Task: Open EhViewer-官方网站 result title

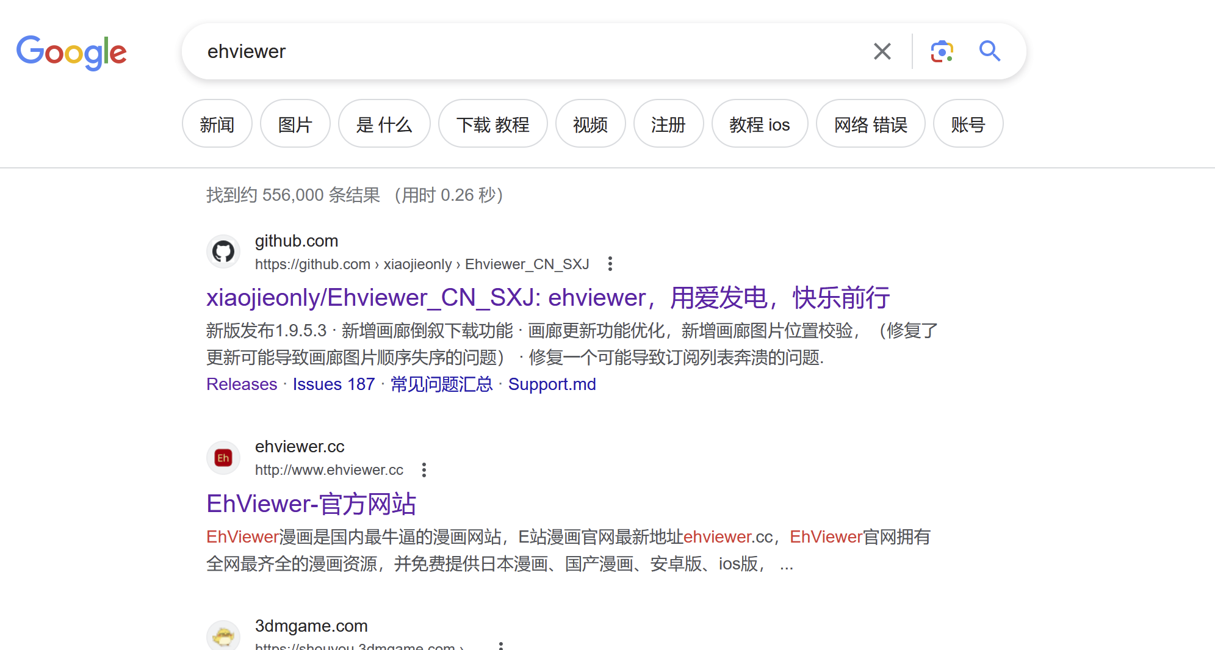Action: pyautogui.click(x=311, y=504)
